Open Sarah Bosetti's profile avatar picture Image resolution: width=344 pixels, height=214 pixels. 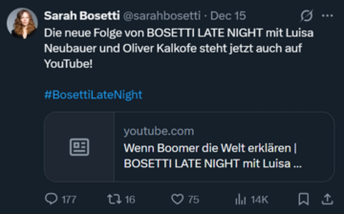click(x=22, y=23)
